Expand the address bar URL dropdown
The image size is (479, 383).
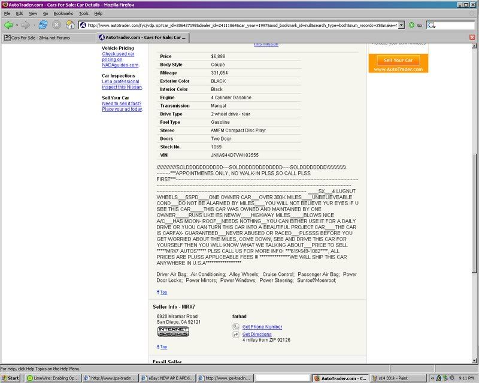point(402,25)
